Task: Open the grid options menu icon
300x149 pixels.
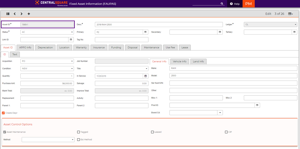Action: click(x=290, y=14)
